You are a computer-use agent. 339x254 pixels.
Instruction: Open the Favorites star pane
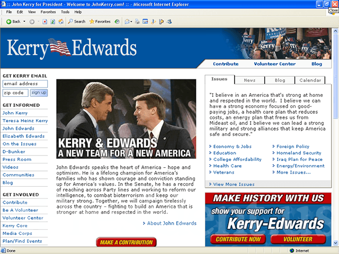click(x=100, y=22)
